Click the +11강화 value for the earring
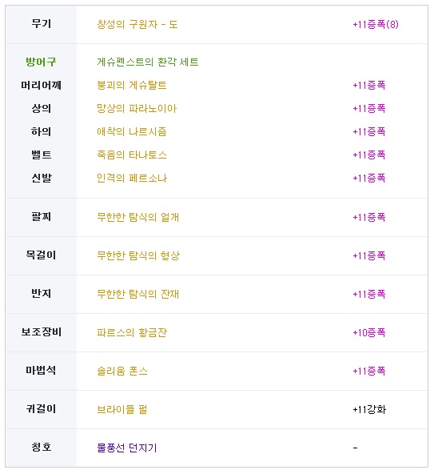 [x=369, y=410]
